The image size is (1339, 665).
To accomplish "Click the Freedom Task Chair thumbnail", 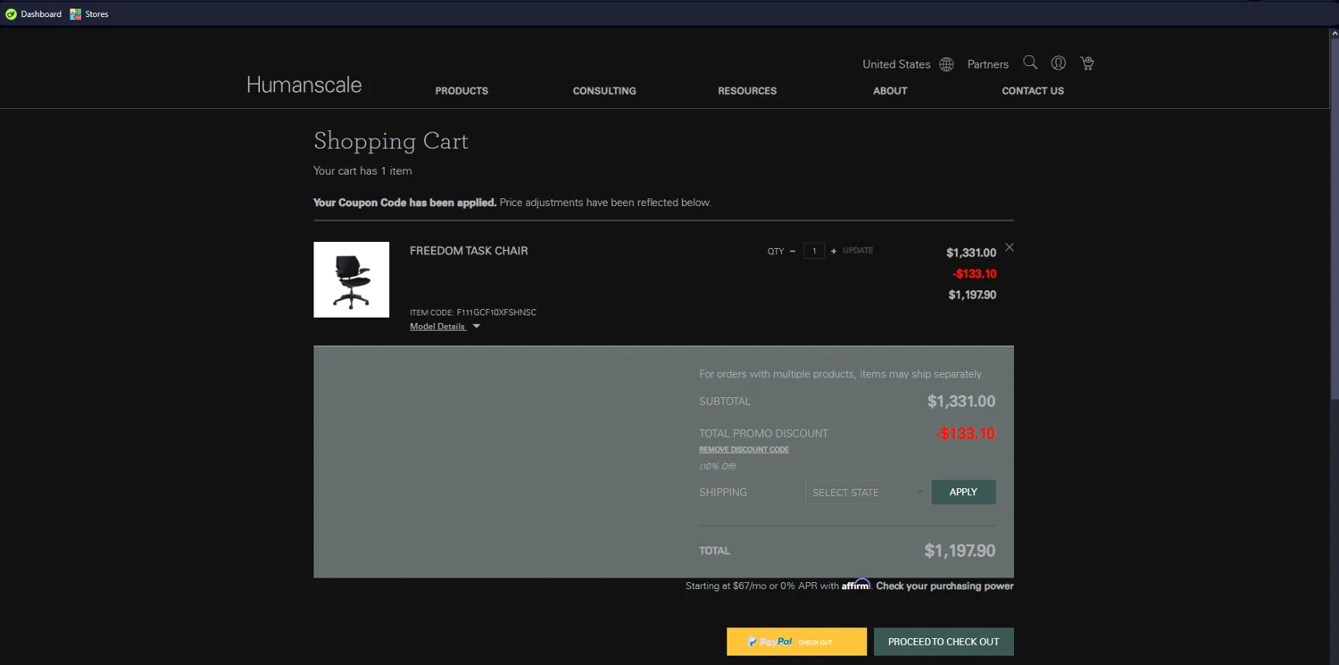I will click(x=351, y=279).
